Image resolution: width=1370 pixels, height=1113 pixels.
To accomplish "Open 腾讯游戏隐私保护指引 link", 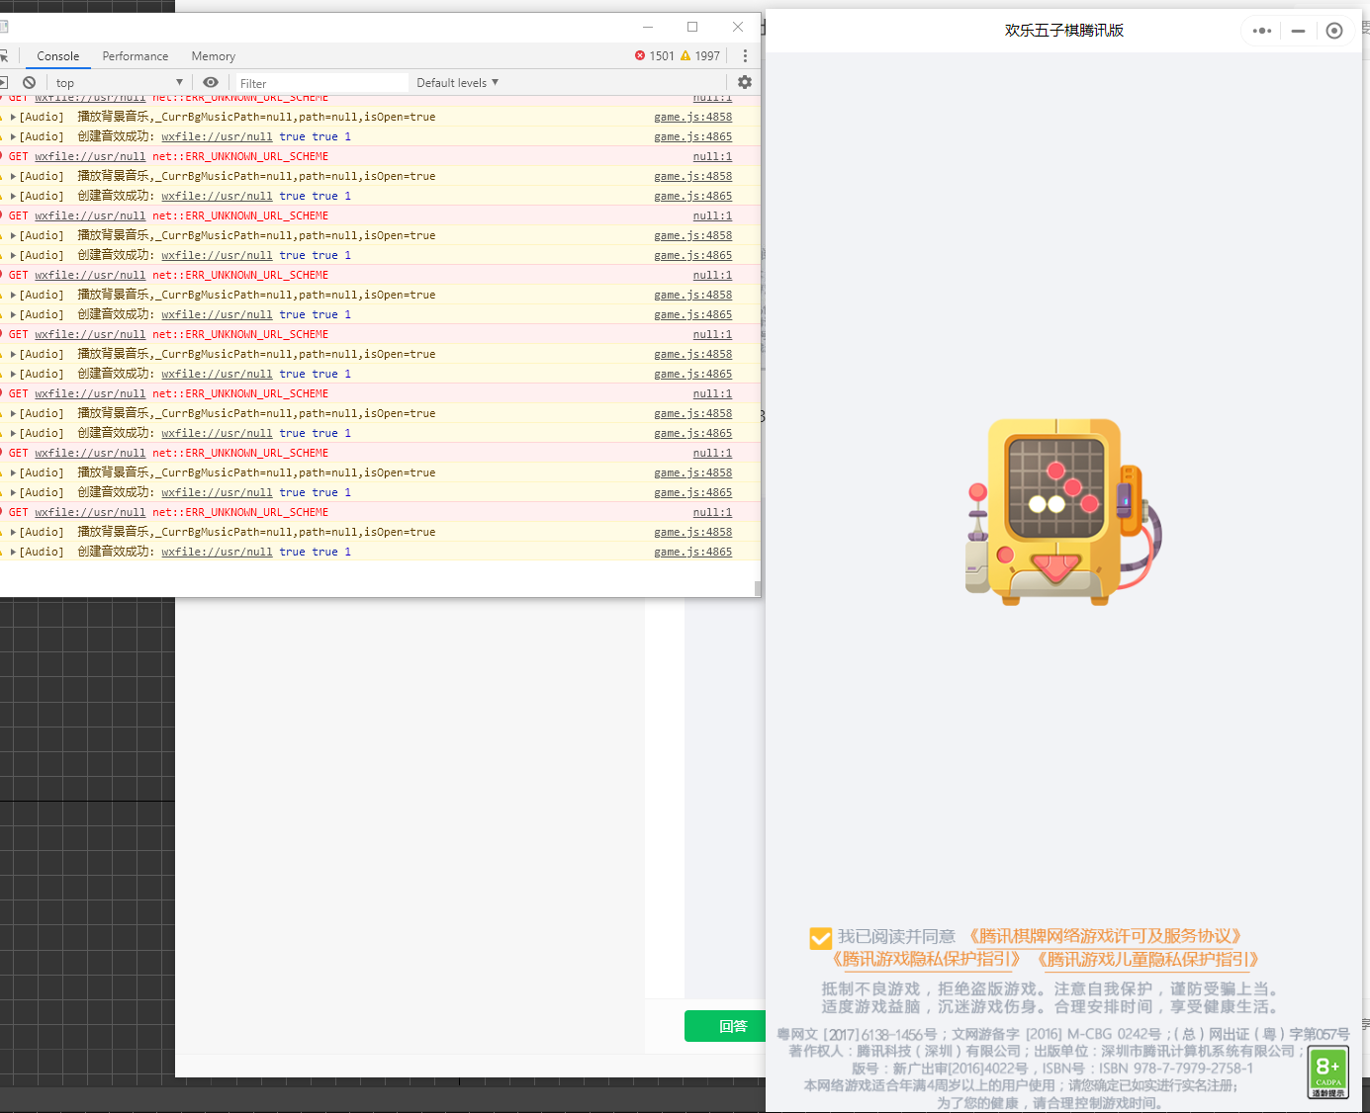I will tap(925, 959).
